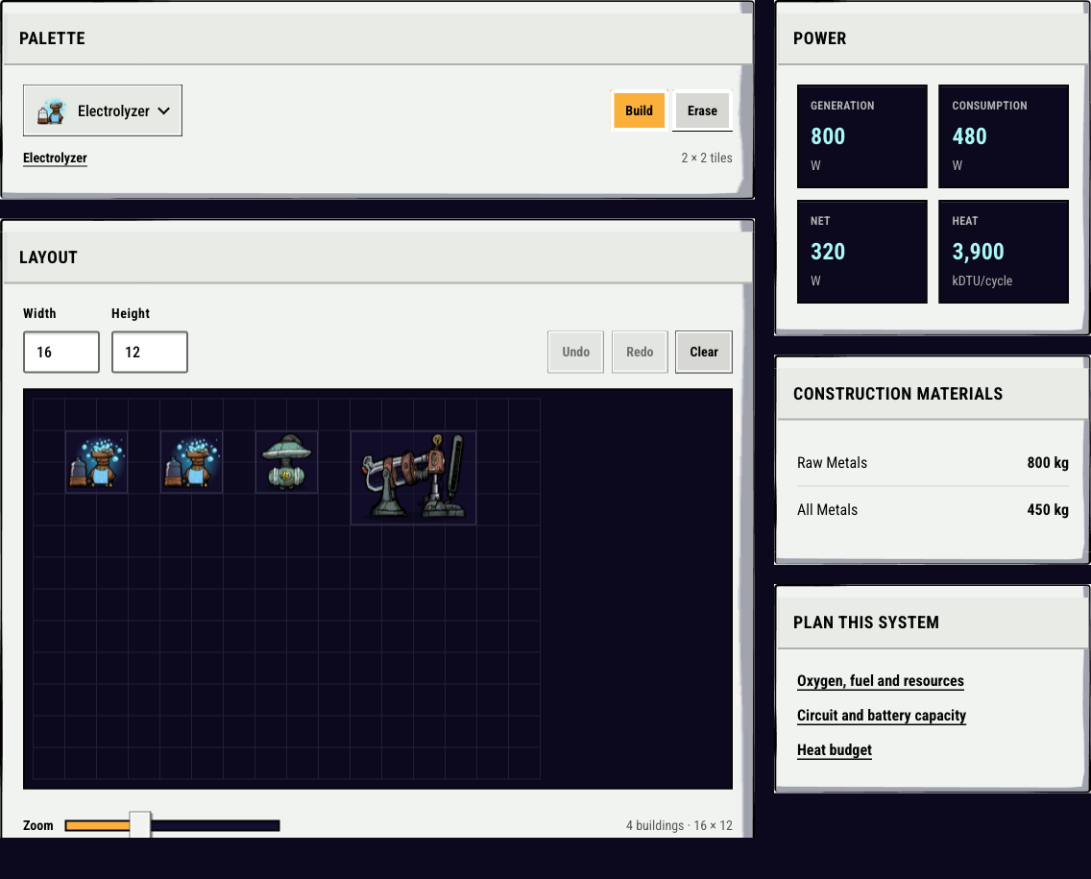Open the Electrolyzer info link
Image resolution: width=1091 pixels, height=879 pixels.
click(x=55, y=158)
